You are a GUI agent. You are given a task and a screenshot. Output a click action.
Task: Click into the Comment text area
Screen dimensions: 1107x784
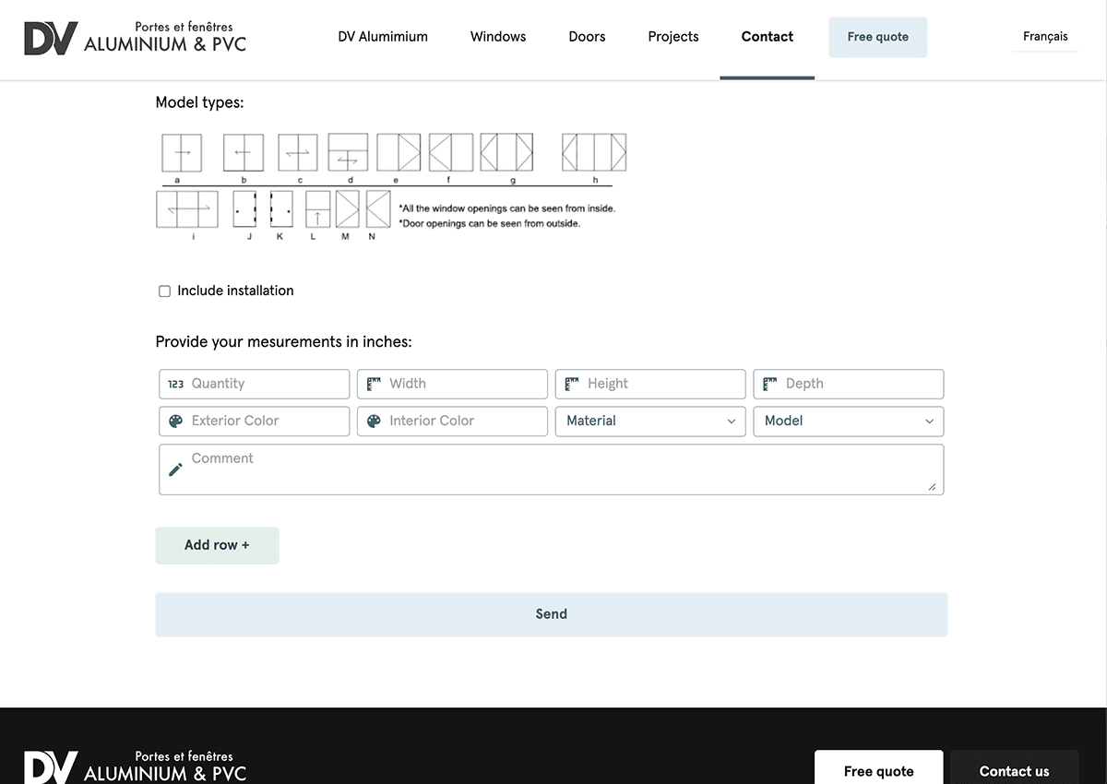tap(552, 469)
